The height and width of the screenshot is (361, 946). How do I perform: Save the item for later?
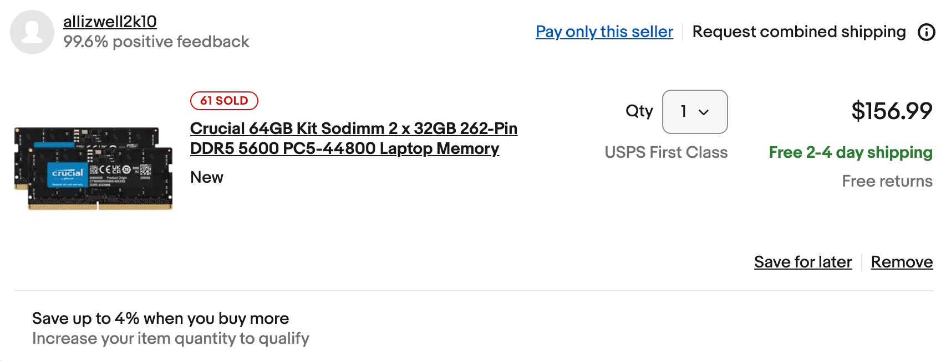tap(802, 262)
